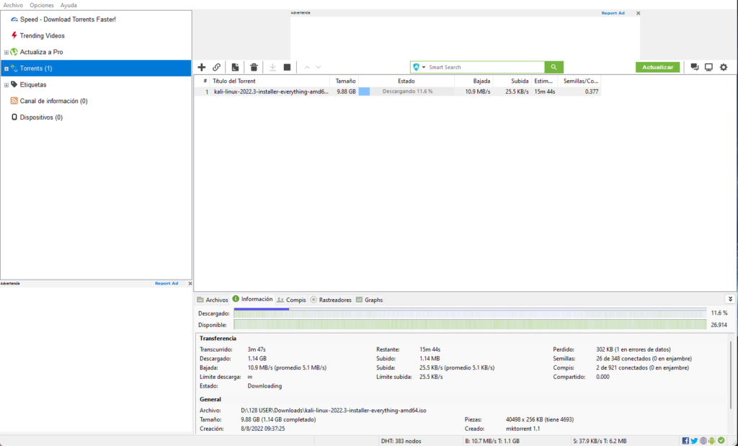
Task: Collapse the detail panel with double chevron
Action: pos(730,299)
